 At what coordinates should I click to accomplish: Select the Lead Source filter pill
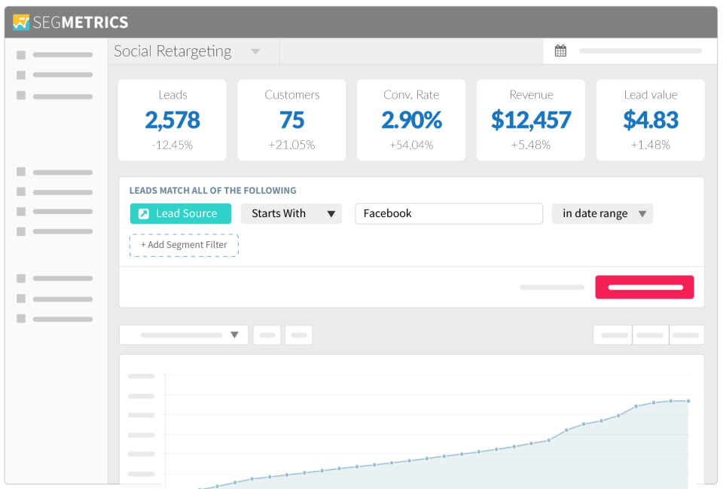pyautogui.click(x=180, y=213)
